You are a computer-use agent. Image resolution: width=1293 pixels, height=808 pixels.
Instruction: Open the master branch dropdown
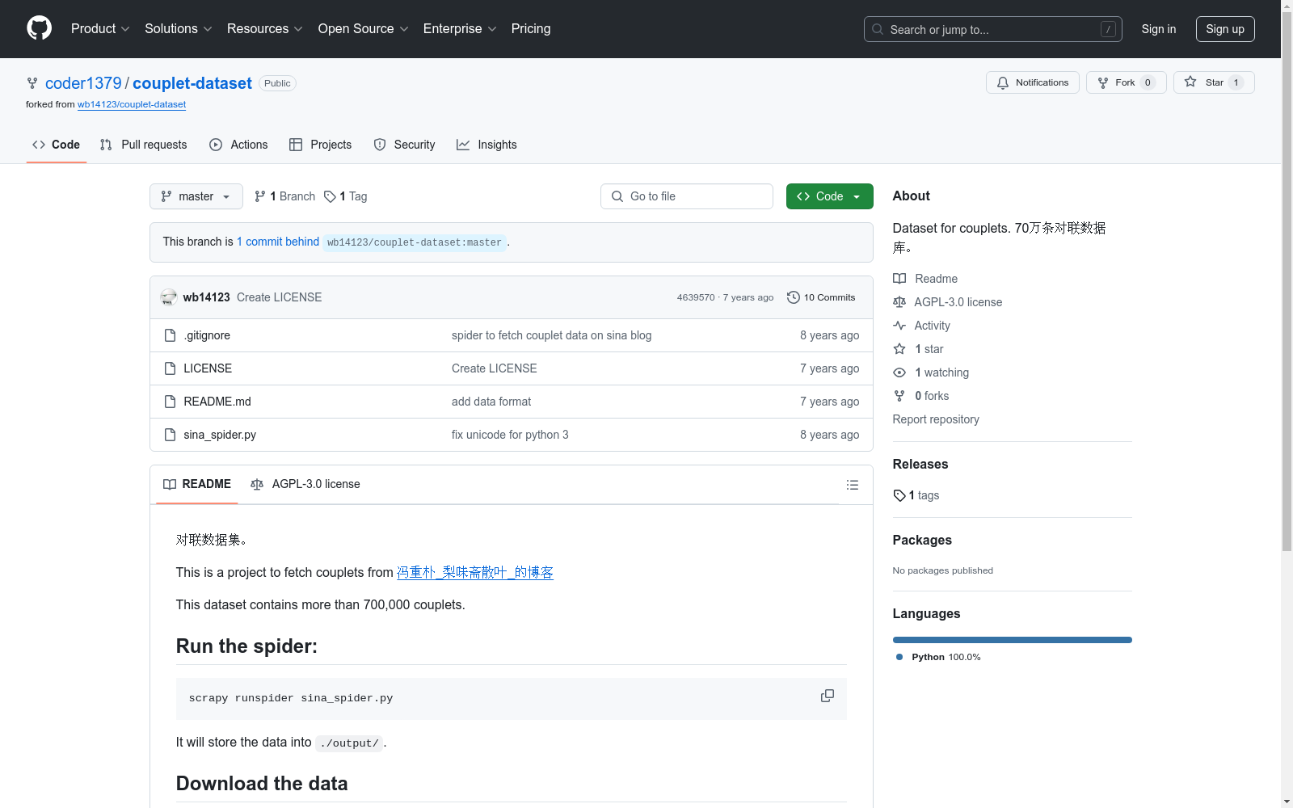point(196,196)
